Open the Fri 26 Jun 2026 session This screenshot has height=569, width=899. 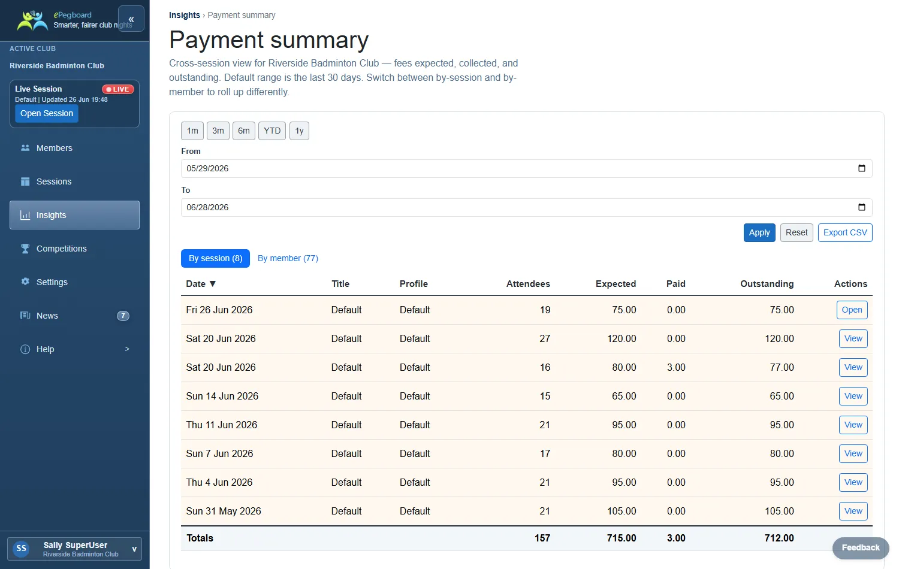(852, 310)
